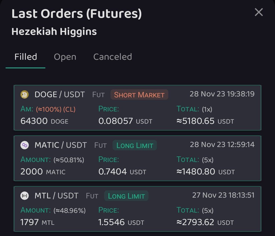
Task: Select the MTL / USDT pair name
Action: coord(57,196)
